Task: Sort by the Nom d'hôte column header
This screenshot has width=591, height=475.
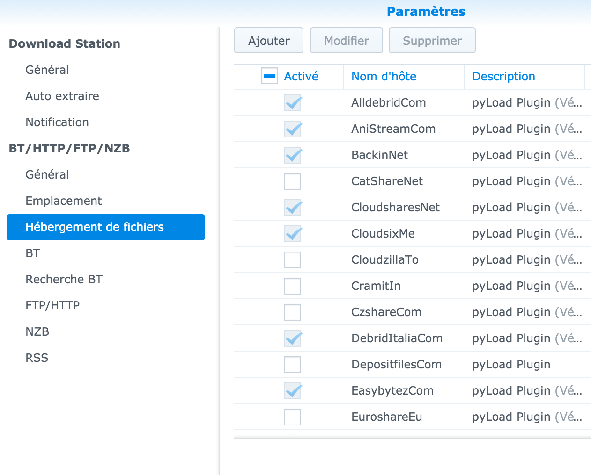Action: point(384,76)
